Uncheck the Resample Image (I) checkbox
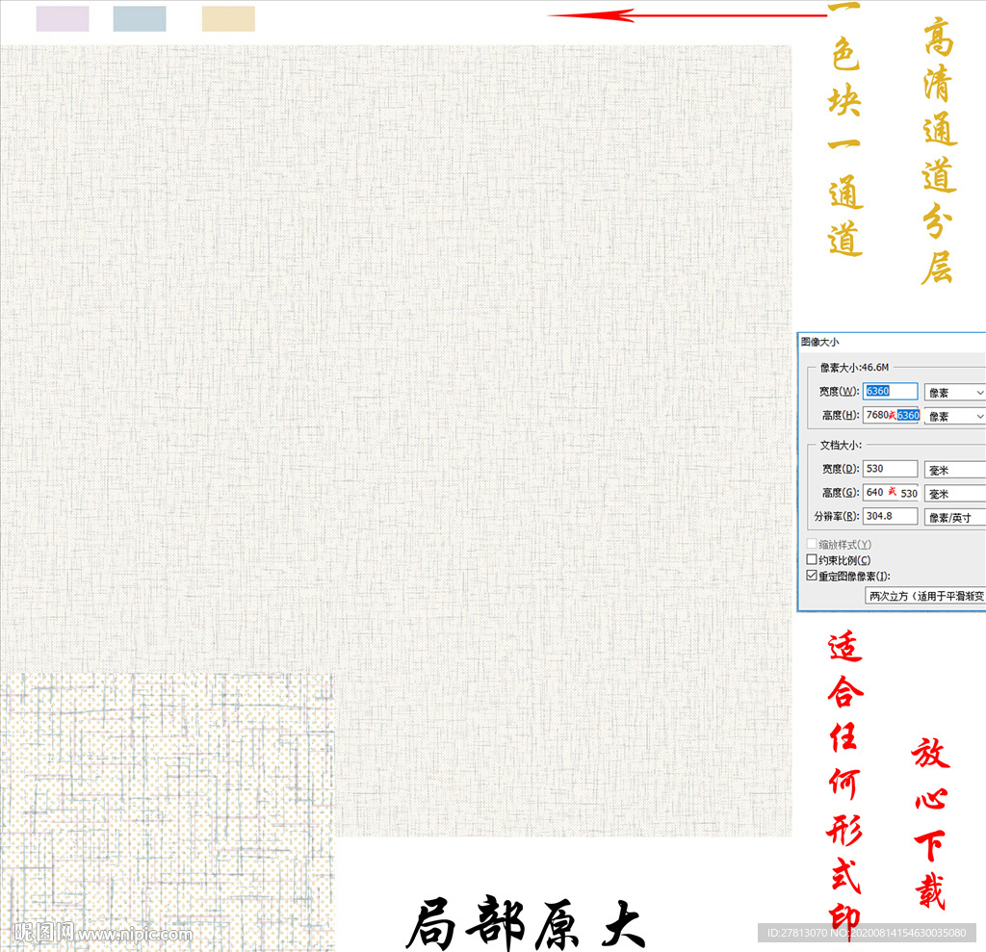986x952 pixels. (812, 576)
